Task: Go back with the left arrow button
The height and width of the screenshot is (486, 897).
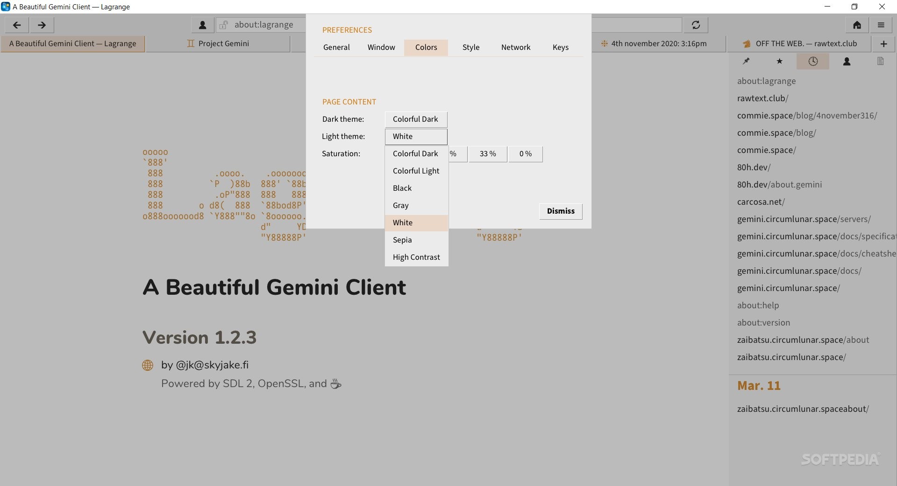Action: coord(17,25)
